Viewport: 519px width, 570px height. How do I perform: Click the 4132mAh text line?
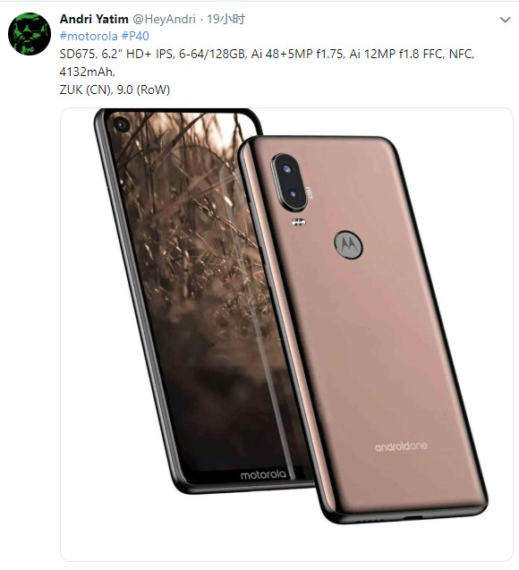[87, 72]
